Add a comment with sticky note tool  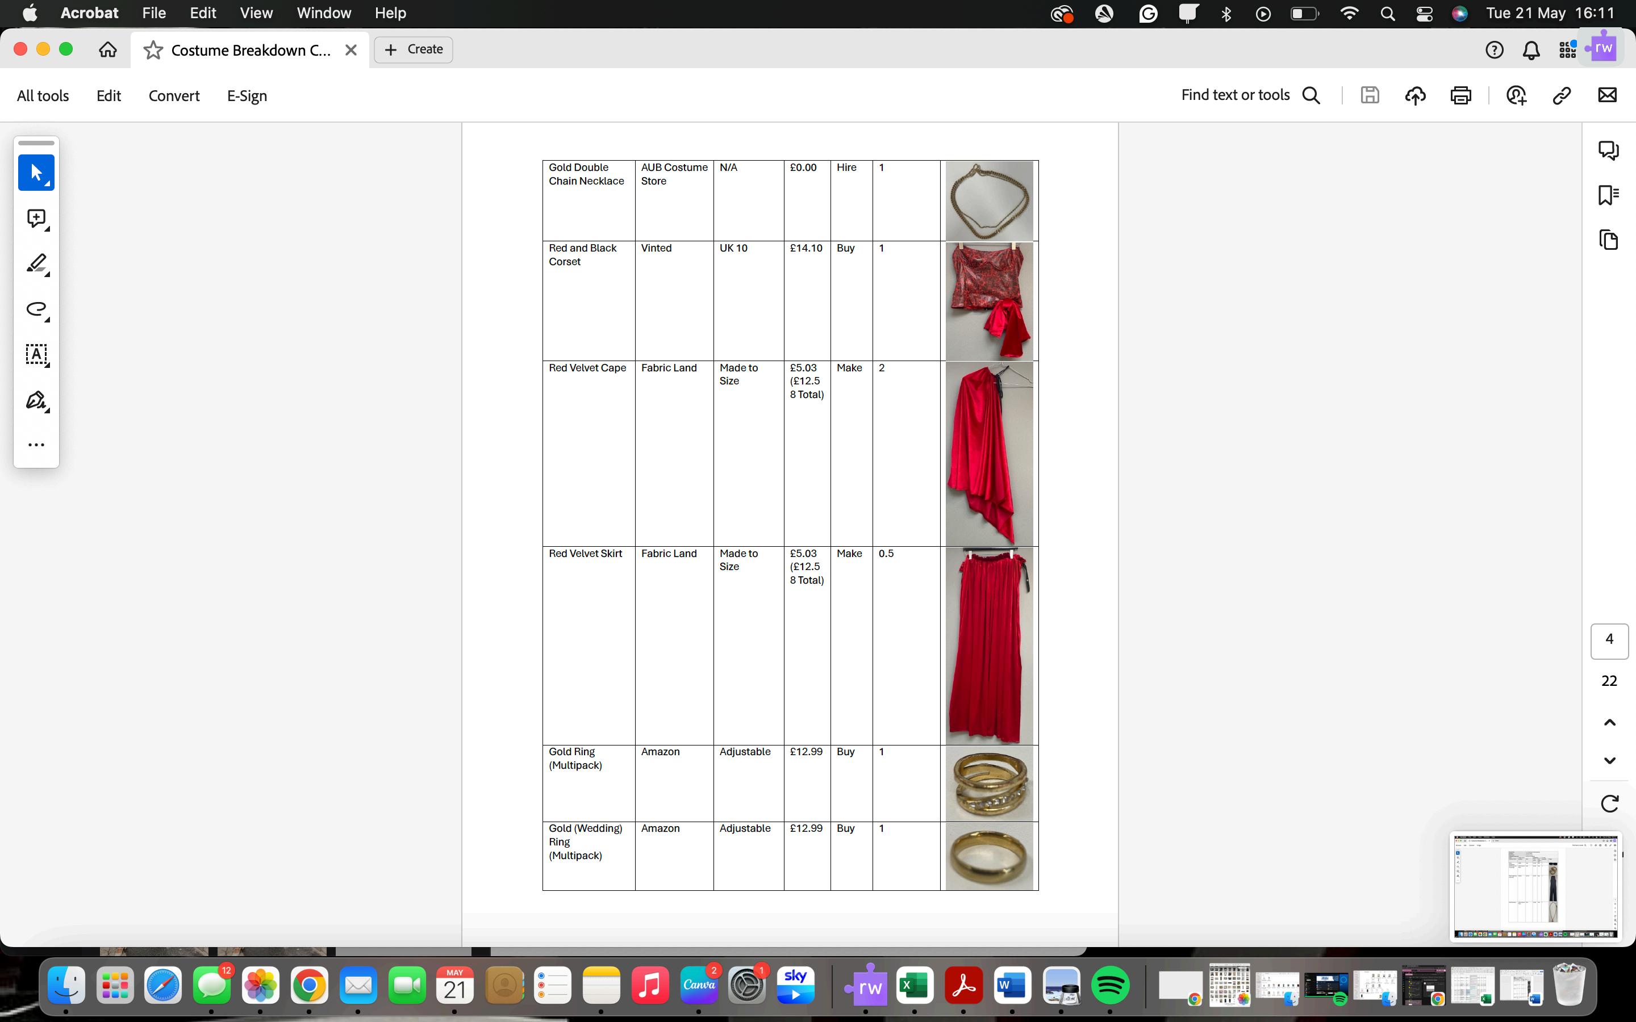tap(36, 219)
